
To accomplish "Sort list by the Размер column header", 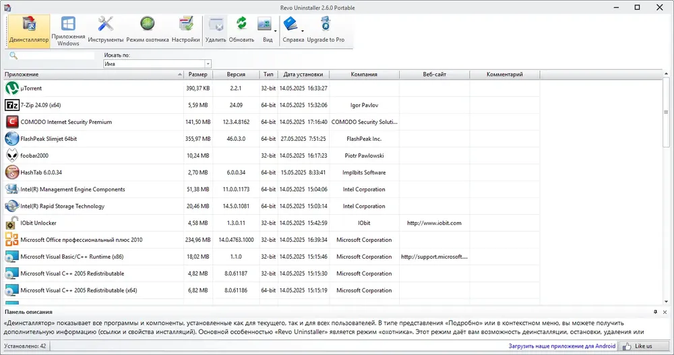I will tap(197, 74).
